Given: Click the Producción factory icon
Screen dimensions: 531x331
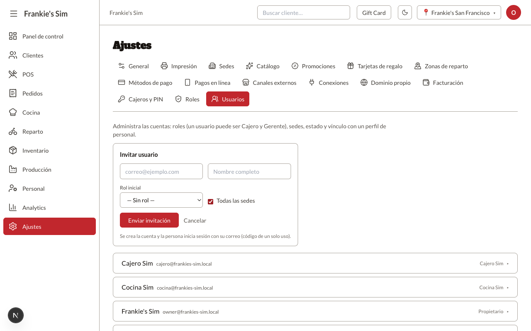Looking at the screenshot, I should (x=13, y=169).
